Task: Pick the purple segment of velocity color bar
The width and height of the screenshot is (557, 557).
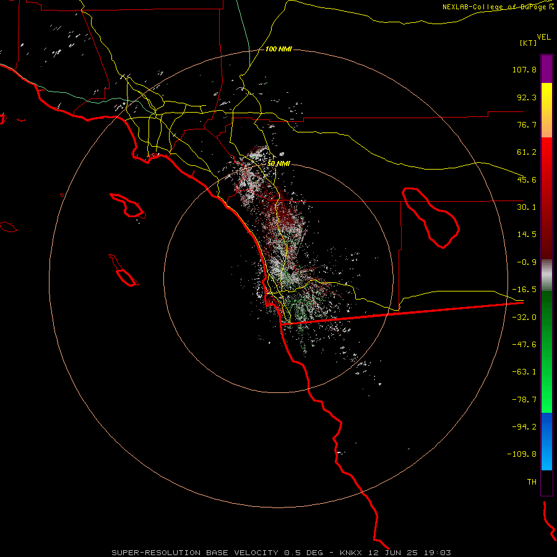Action: pyautogui.click(x=546, y=69)
